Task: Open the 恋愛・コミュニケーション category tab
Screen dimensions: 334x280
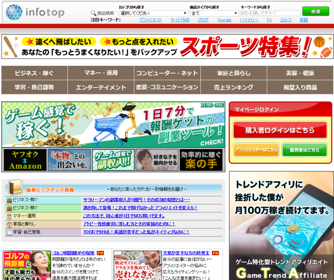Action: pos(167,87)
